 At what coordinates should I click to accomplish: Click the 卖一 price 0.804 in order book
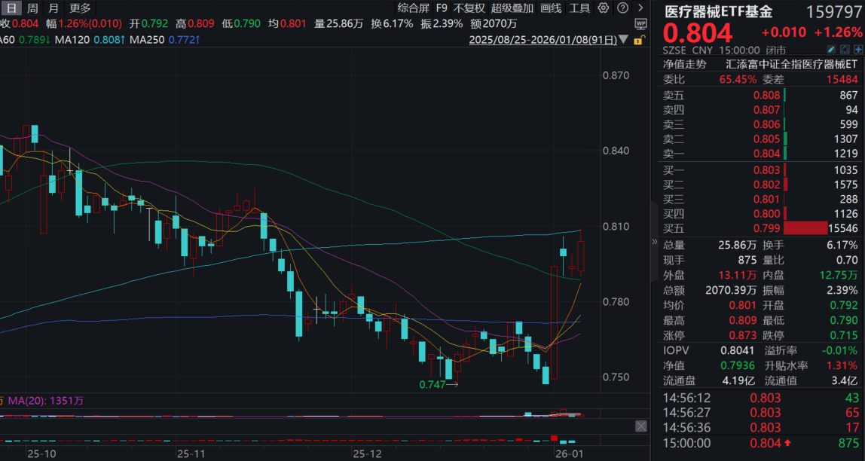point(766,154)
